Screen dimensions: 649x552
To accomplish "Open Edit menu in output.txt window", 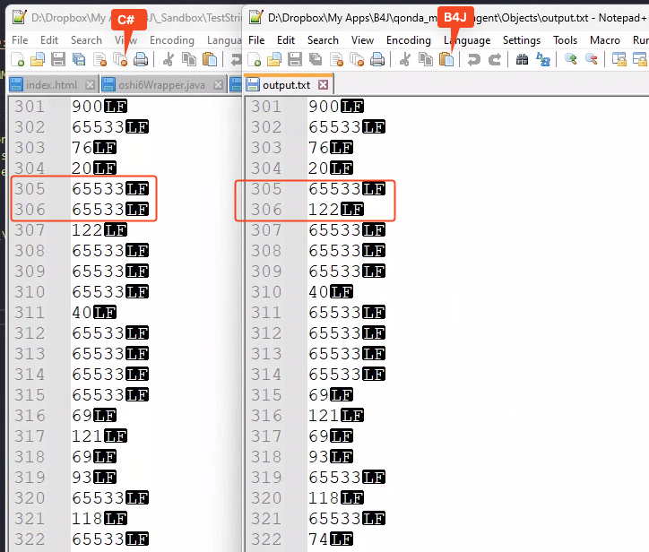I will [286, 40].
